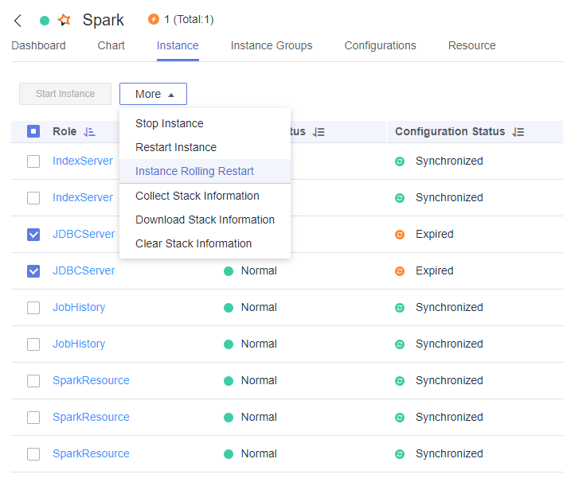Choose Restart Instance from the menu
The height and width of the screenshot is (486, 563).
tap(205, 147)
